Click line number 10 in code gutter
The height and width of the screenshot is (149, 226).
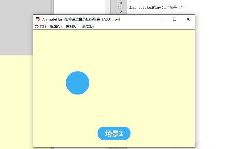120,3
